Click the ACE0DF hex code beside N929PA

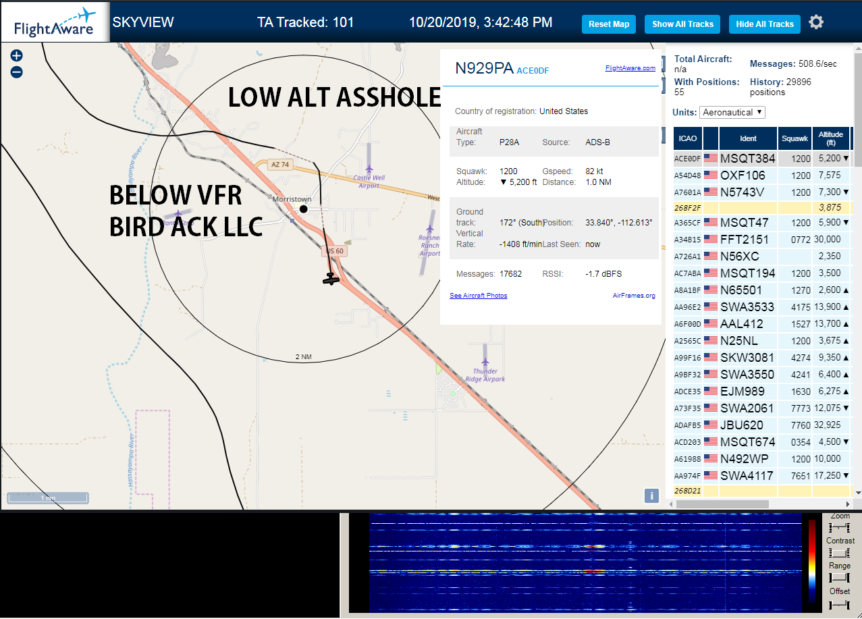click(x=533, y=70)
